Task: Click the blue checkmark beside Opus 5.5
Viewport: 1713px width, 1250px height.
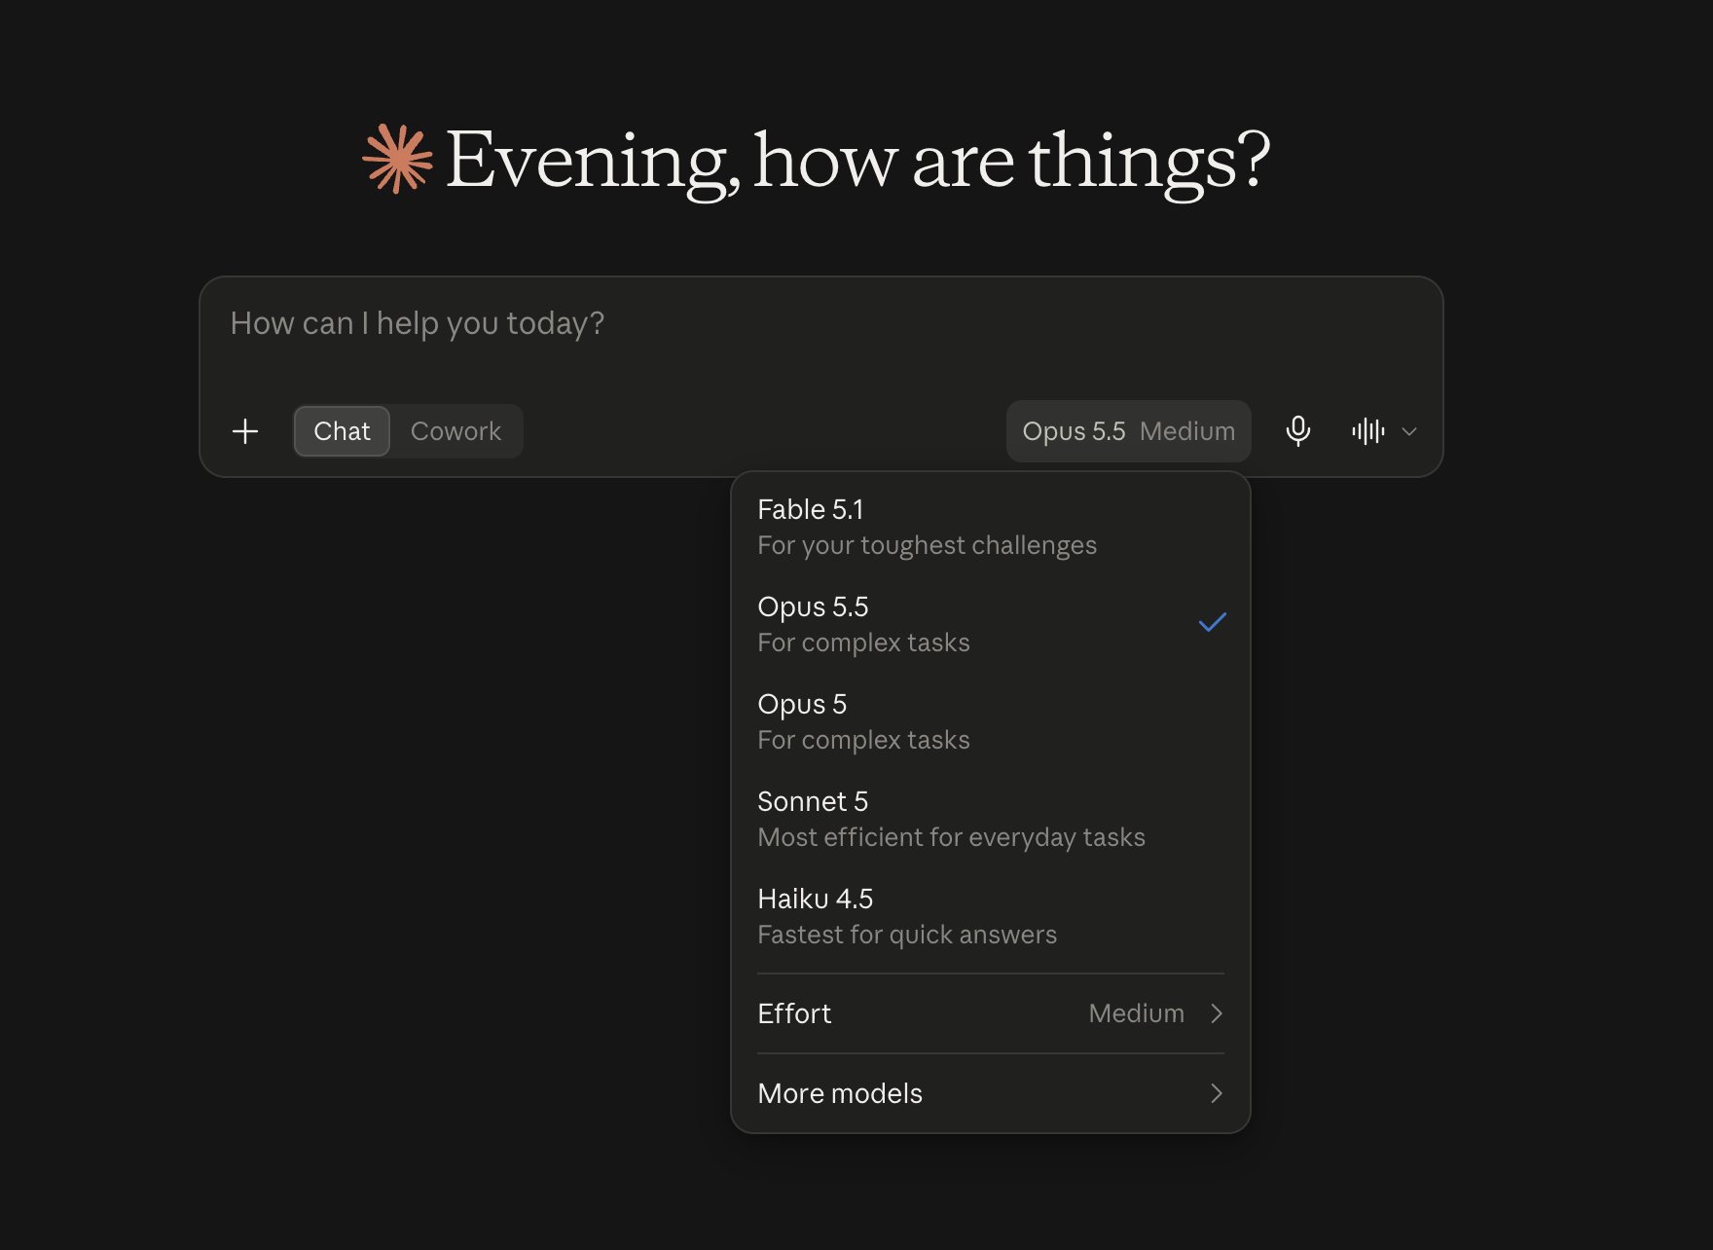Action: tap(1212, 623)
